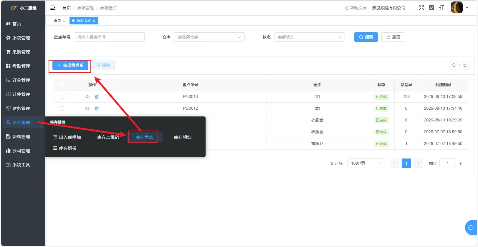This screenshot has width=478, height=247.
Task: Check the PD0013 row checkbox
Action: (x=62, y=97)
